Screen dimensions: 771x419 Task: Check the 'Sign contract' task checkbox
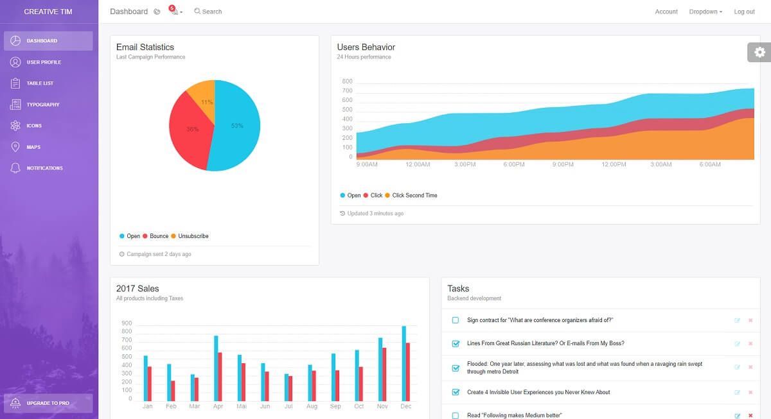click(x=455, y=319)
